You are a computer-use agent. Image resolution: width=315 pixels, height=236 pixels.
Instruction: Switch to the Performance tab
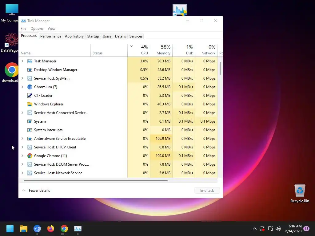tap(51, 36)
